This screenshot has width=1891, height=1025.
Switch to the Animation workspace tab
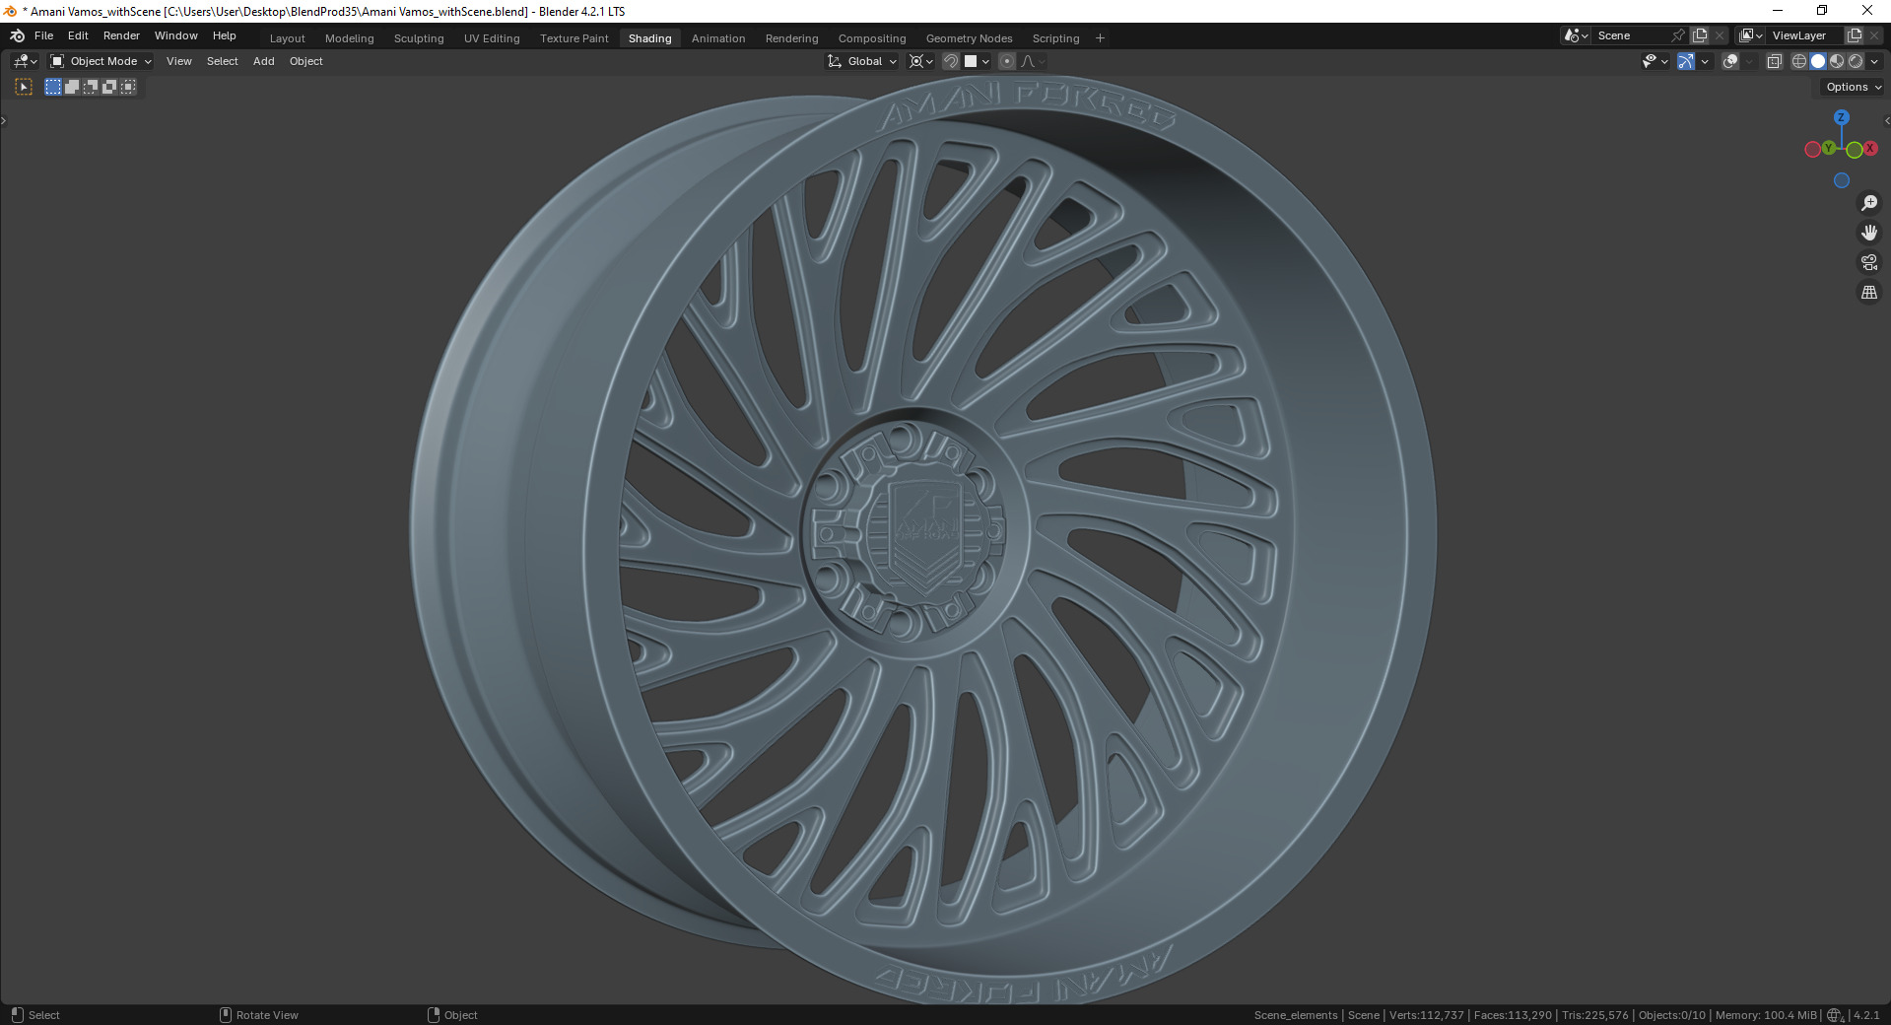718,38
